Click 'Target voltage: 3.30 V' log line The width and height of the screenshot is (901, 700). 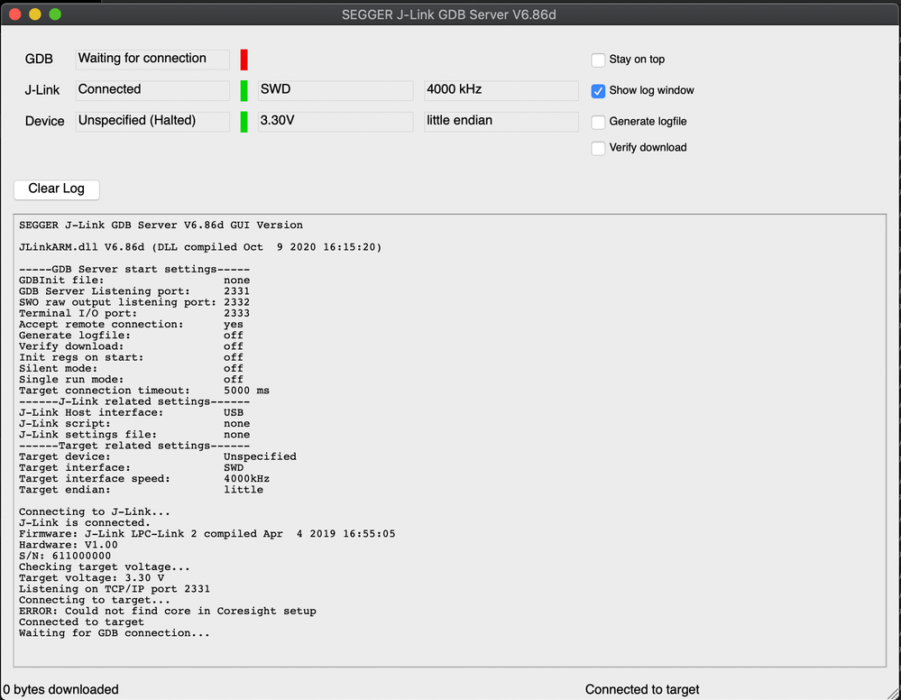point(91,578)
